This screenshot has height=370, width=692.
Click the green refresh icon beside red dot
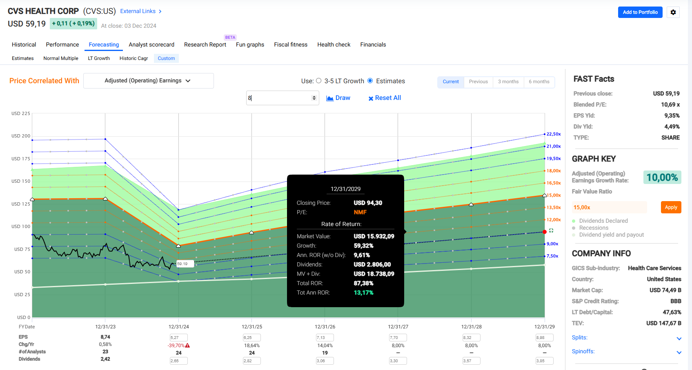pyautogui.click(x=551, y=231)
